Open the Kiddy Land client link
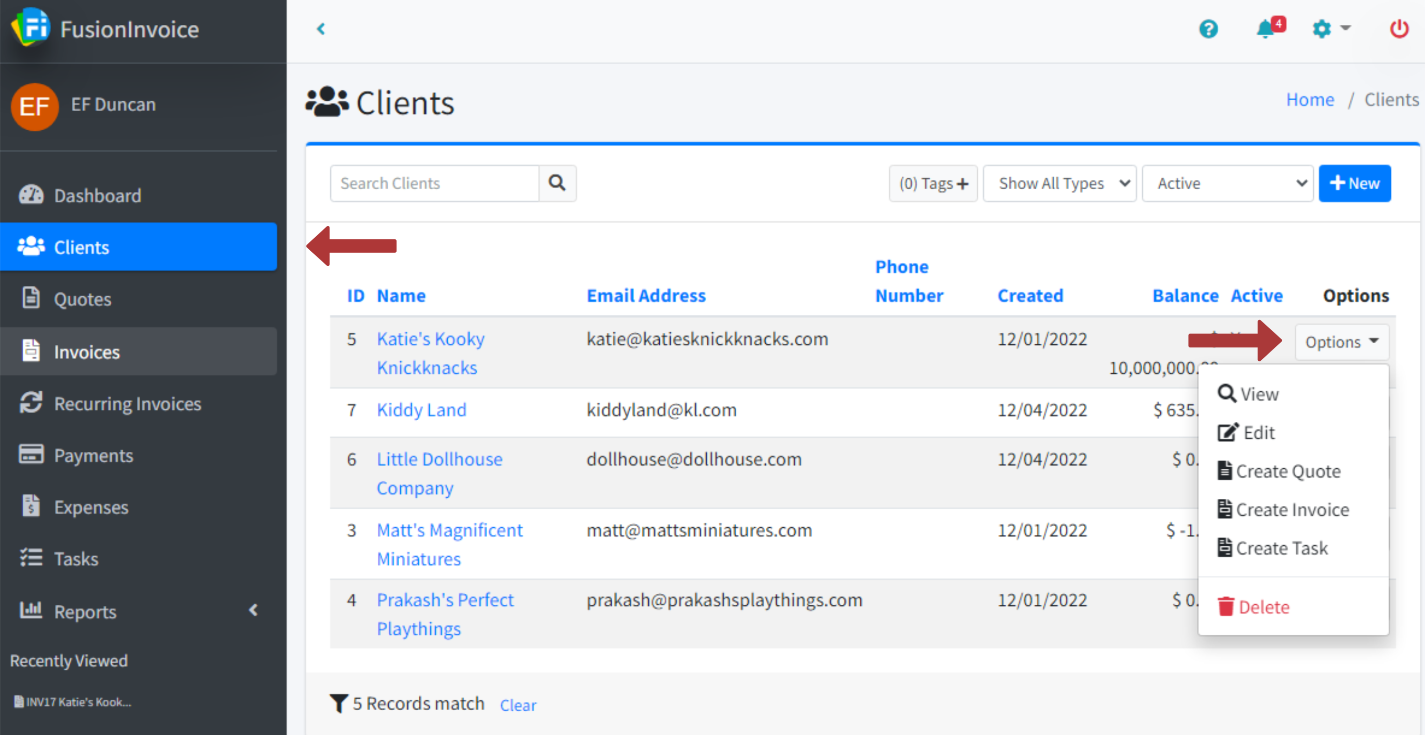Image resolution: width=1425 pixels, height=735 pixels. pyautogui.click(x=421, y=410)
